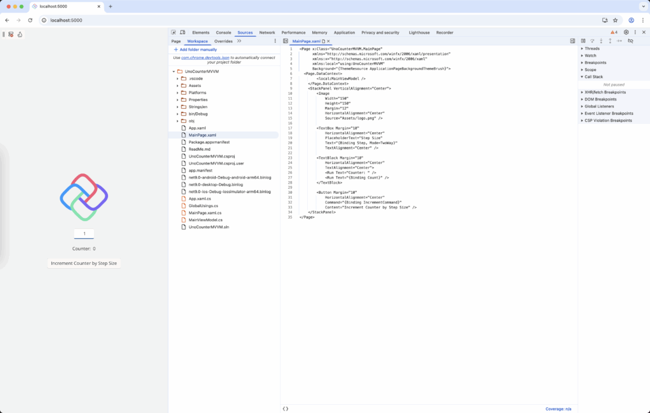Open the com.chrome.devtools.json link
The image size is (650, 413).
(205, 57)
